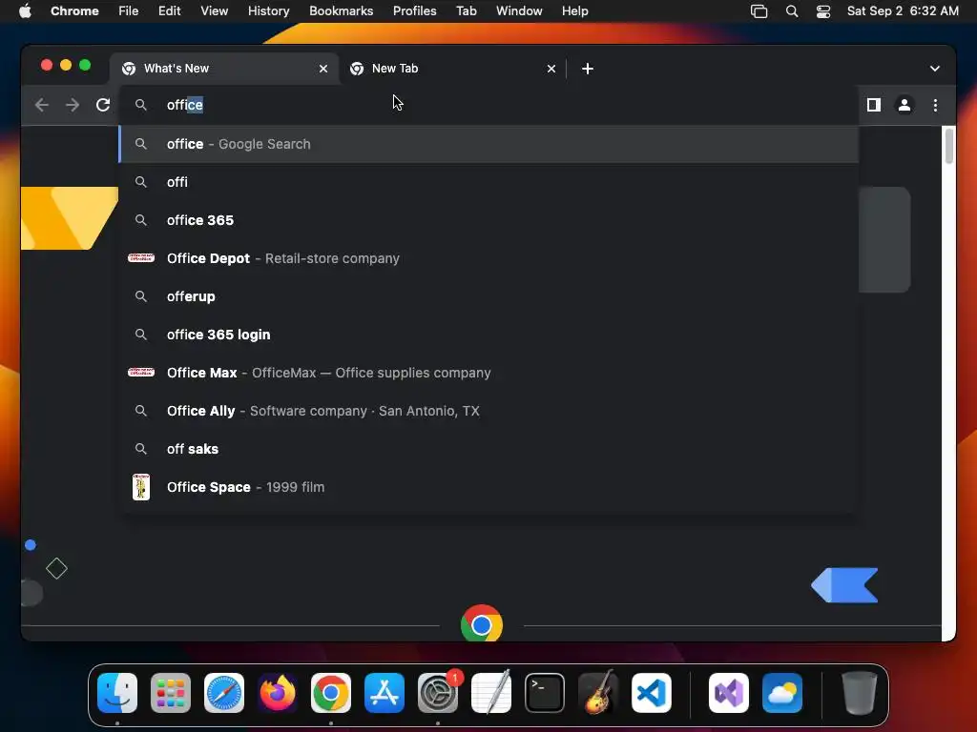Open Chrome side panel icon
977x732 pixels.
(874, 105)
